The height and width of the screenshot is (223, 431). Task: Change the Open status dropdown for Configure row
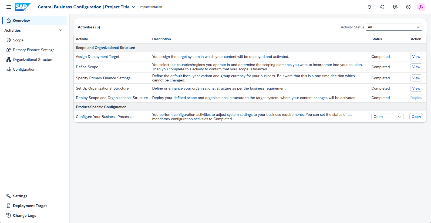(x=388, y=117)
